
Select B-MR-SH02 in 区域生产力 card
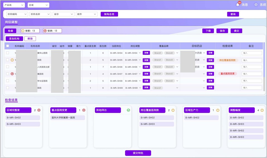click(201, 118)
